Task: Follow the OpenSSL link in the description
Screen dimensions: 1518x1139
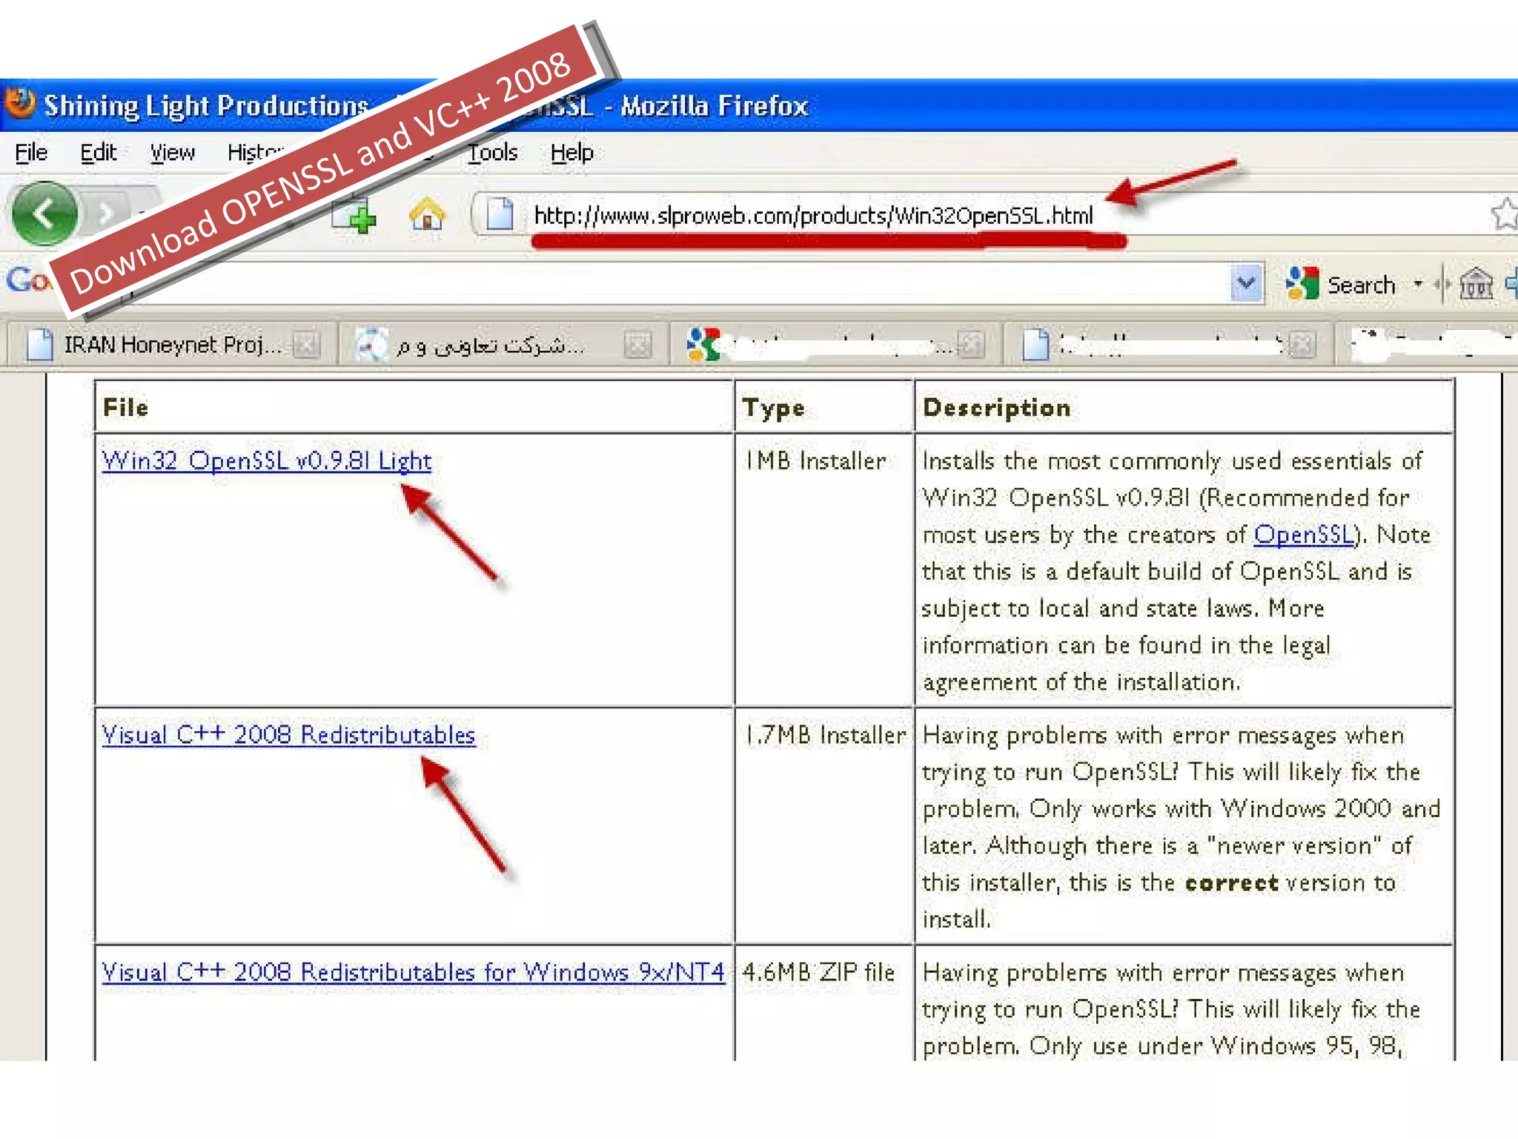Action: click(x=1304, y=535)
